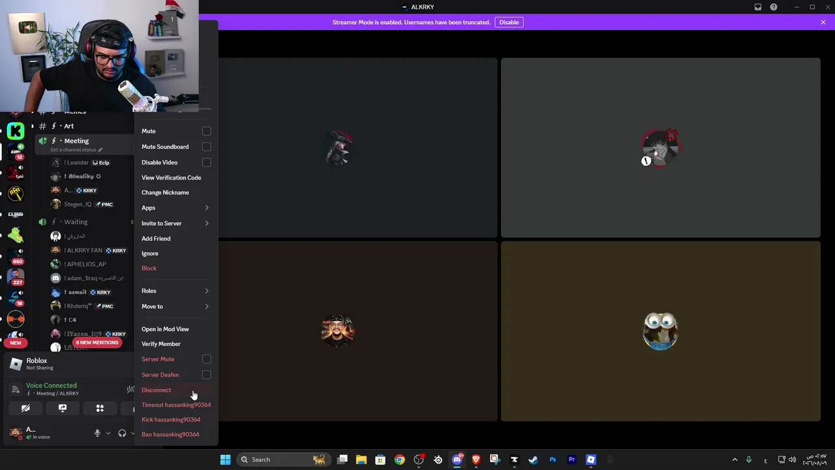Tick the Server Deafen checkbox
835x470 pixels.
[x=206, y=375]
